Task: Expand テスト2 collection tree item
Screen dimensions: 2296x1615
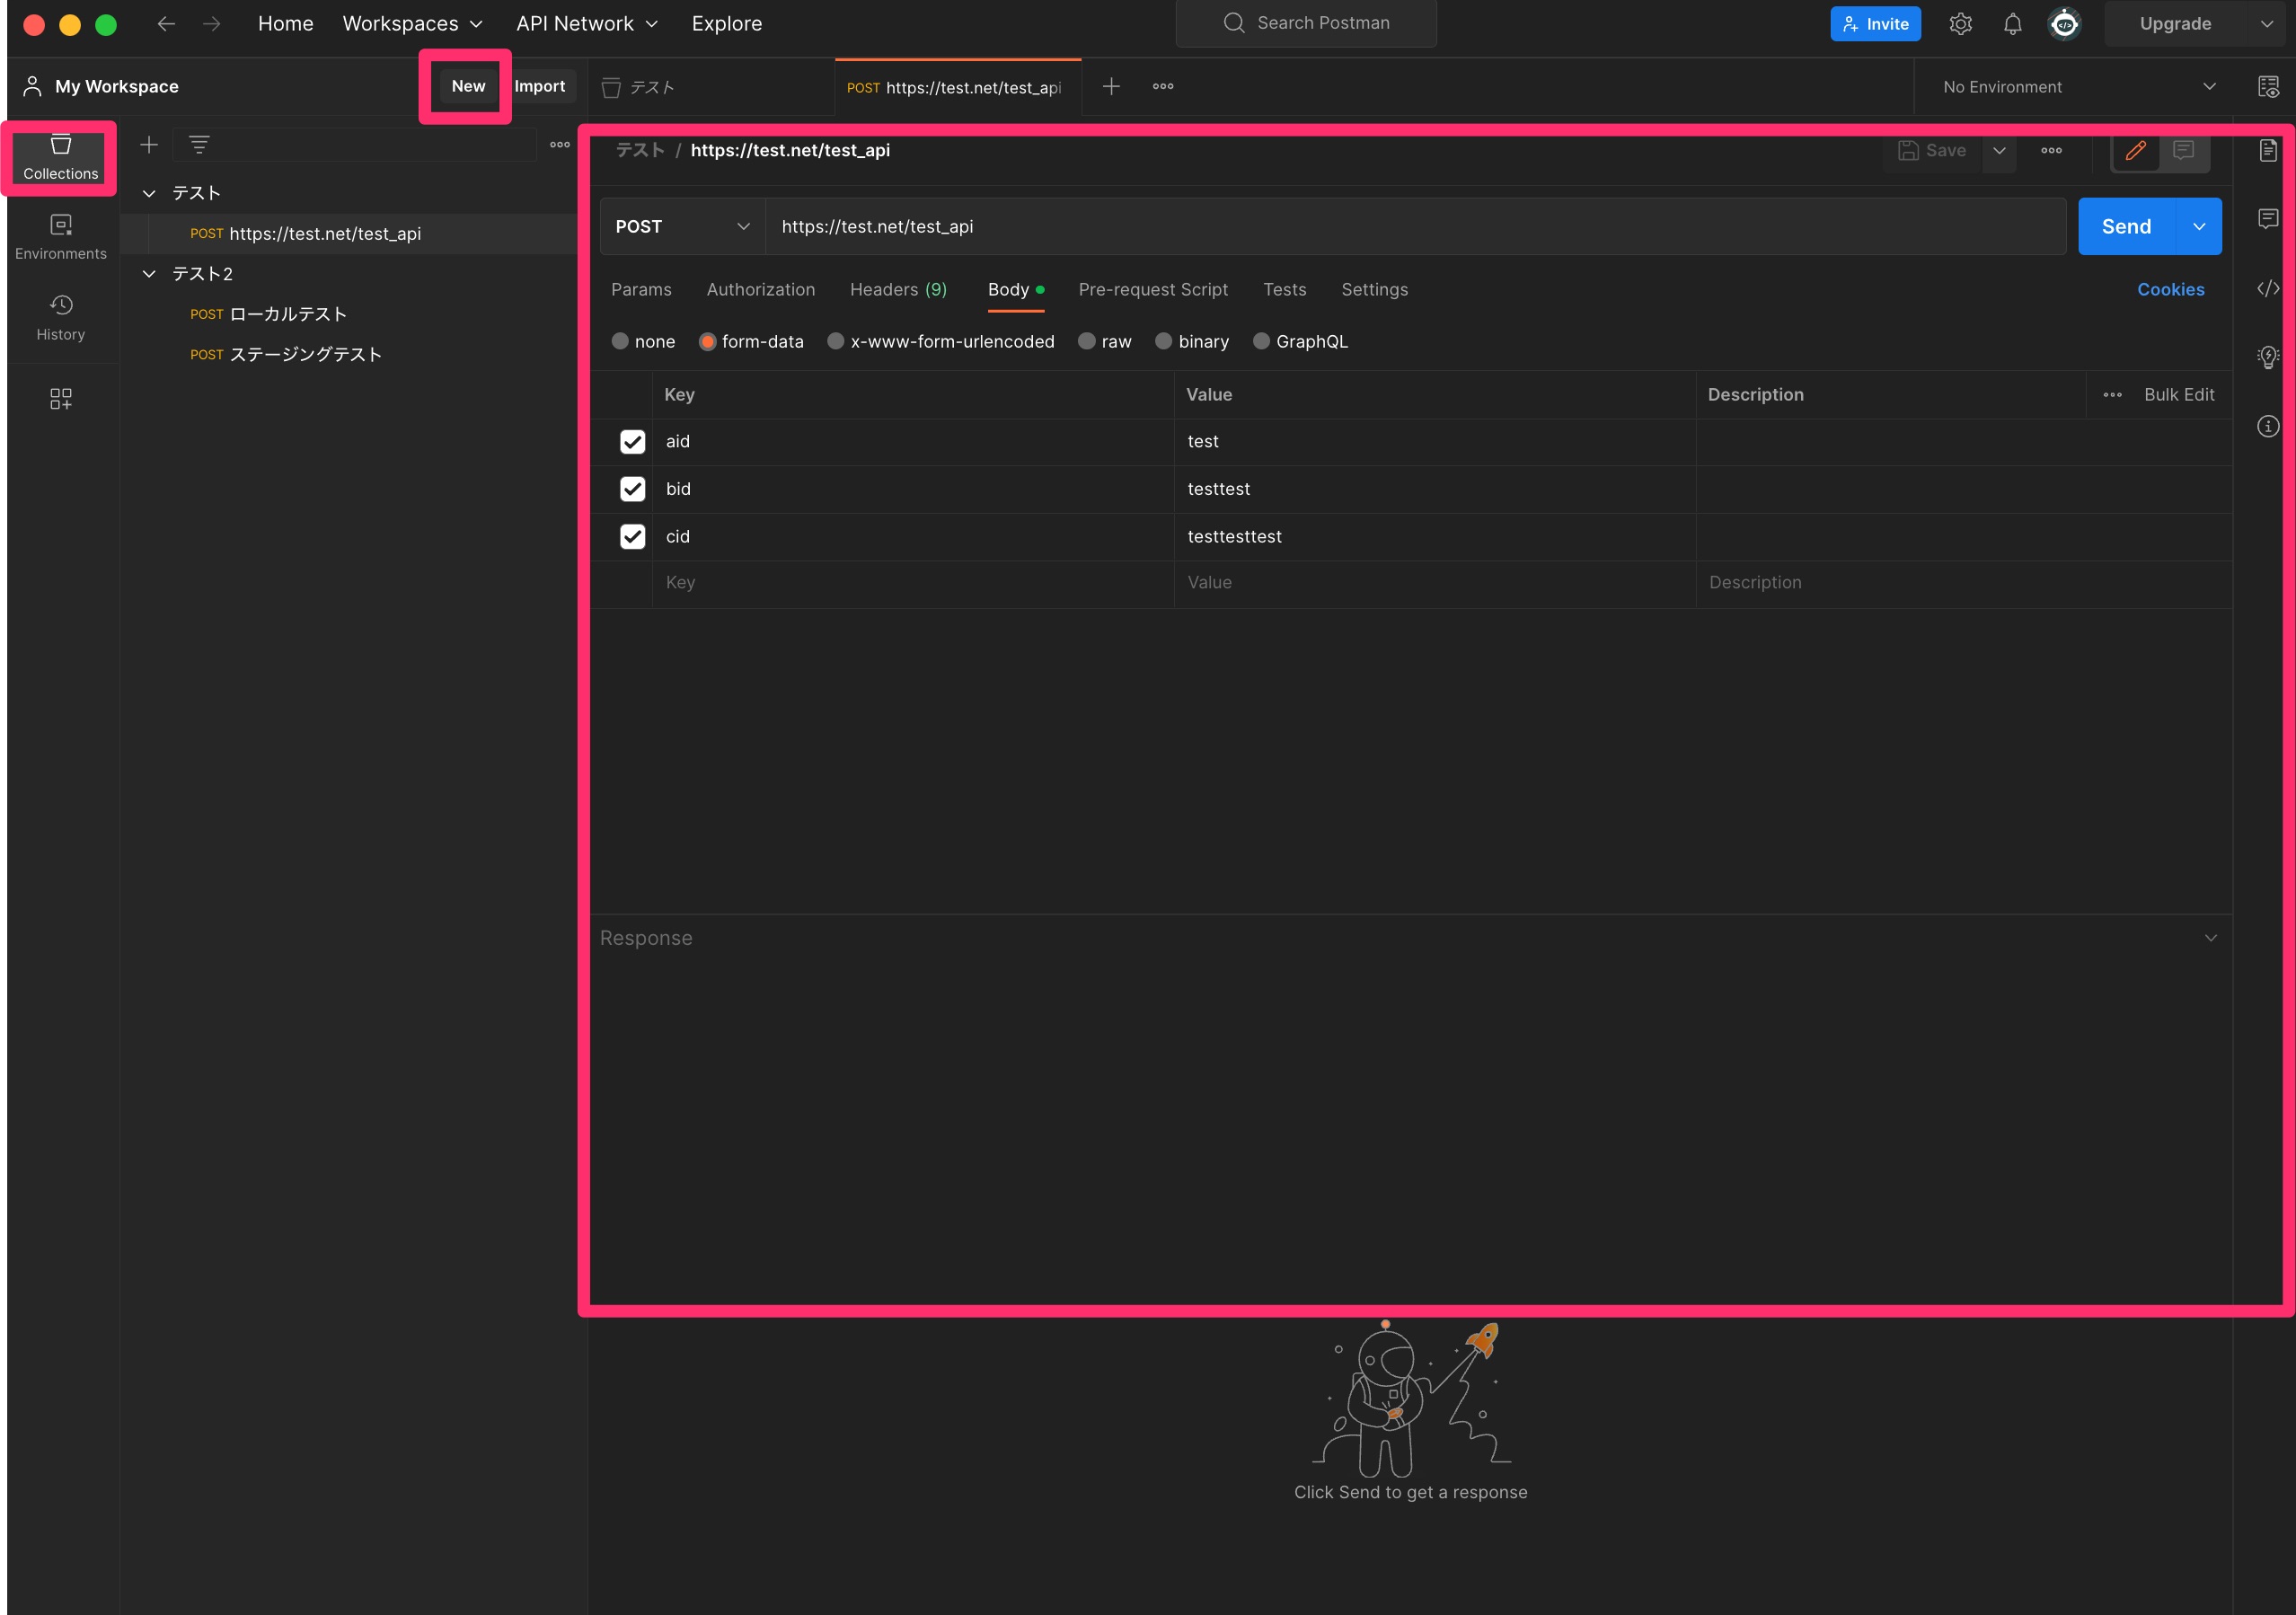Action: click(x=154, y=273)
